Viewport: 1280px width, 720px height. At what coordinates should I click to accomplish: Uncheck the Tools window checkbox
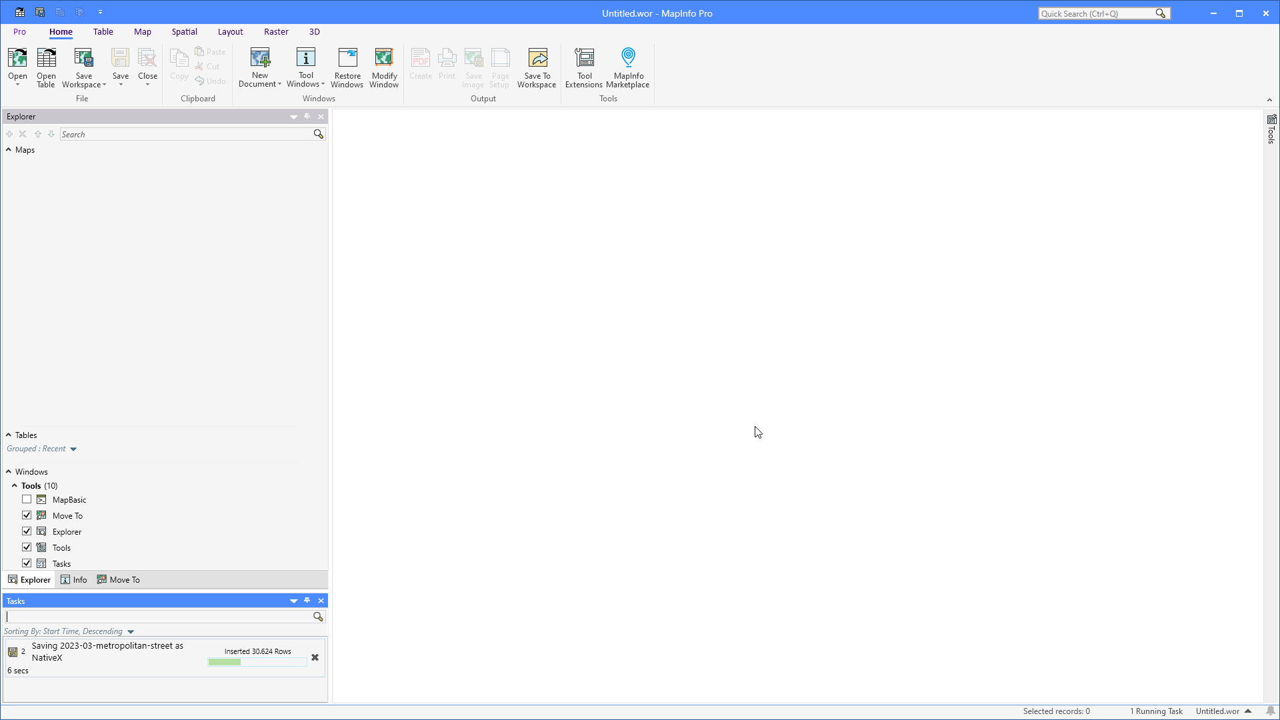click(x=27, y=547)
